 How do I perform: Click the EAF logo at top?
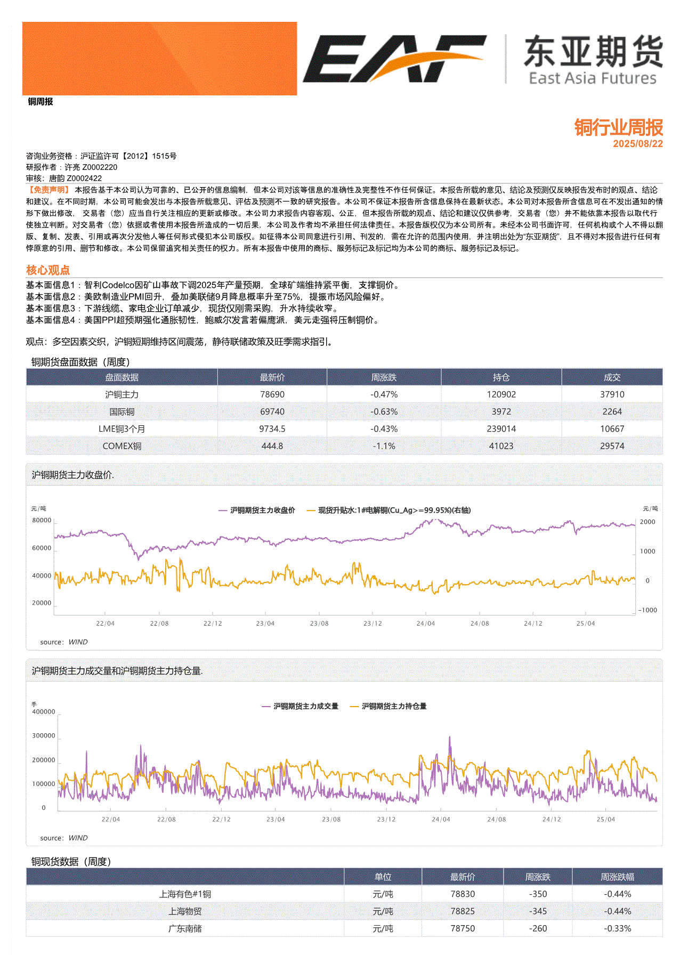pos(394,59)
